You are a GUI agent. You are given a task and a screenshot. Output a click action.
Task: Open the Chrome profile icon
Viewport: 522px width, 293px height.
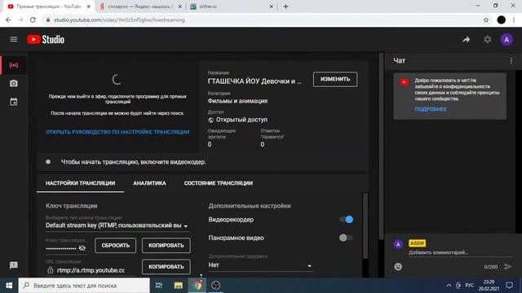click(x=501, y=20)
